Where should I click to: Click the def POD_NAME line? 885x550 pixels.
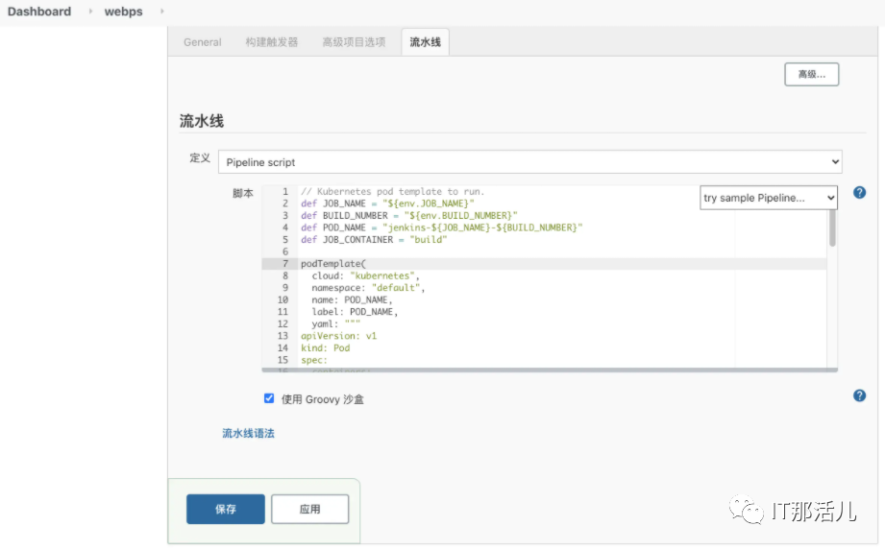(x=441, y=227)
